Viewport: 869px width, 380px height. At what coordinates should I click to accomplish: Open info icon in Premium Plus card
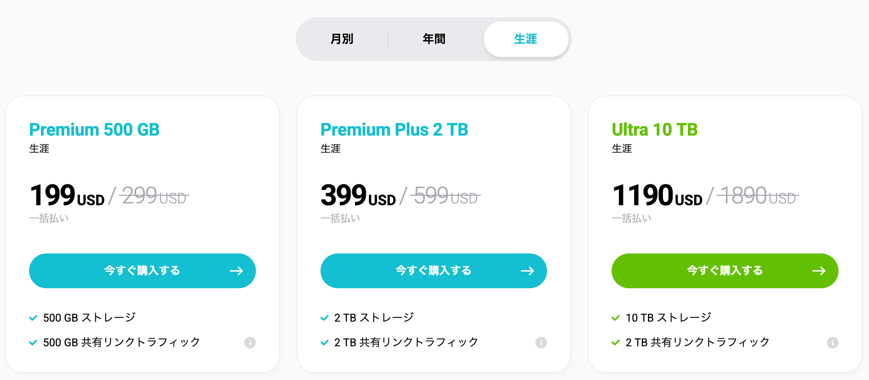tap(541, 342)
